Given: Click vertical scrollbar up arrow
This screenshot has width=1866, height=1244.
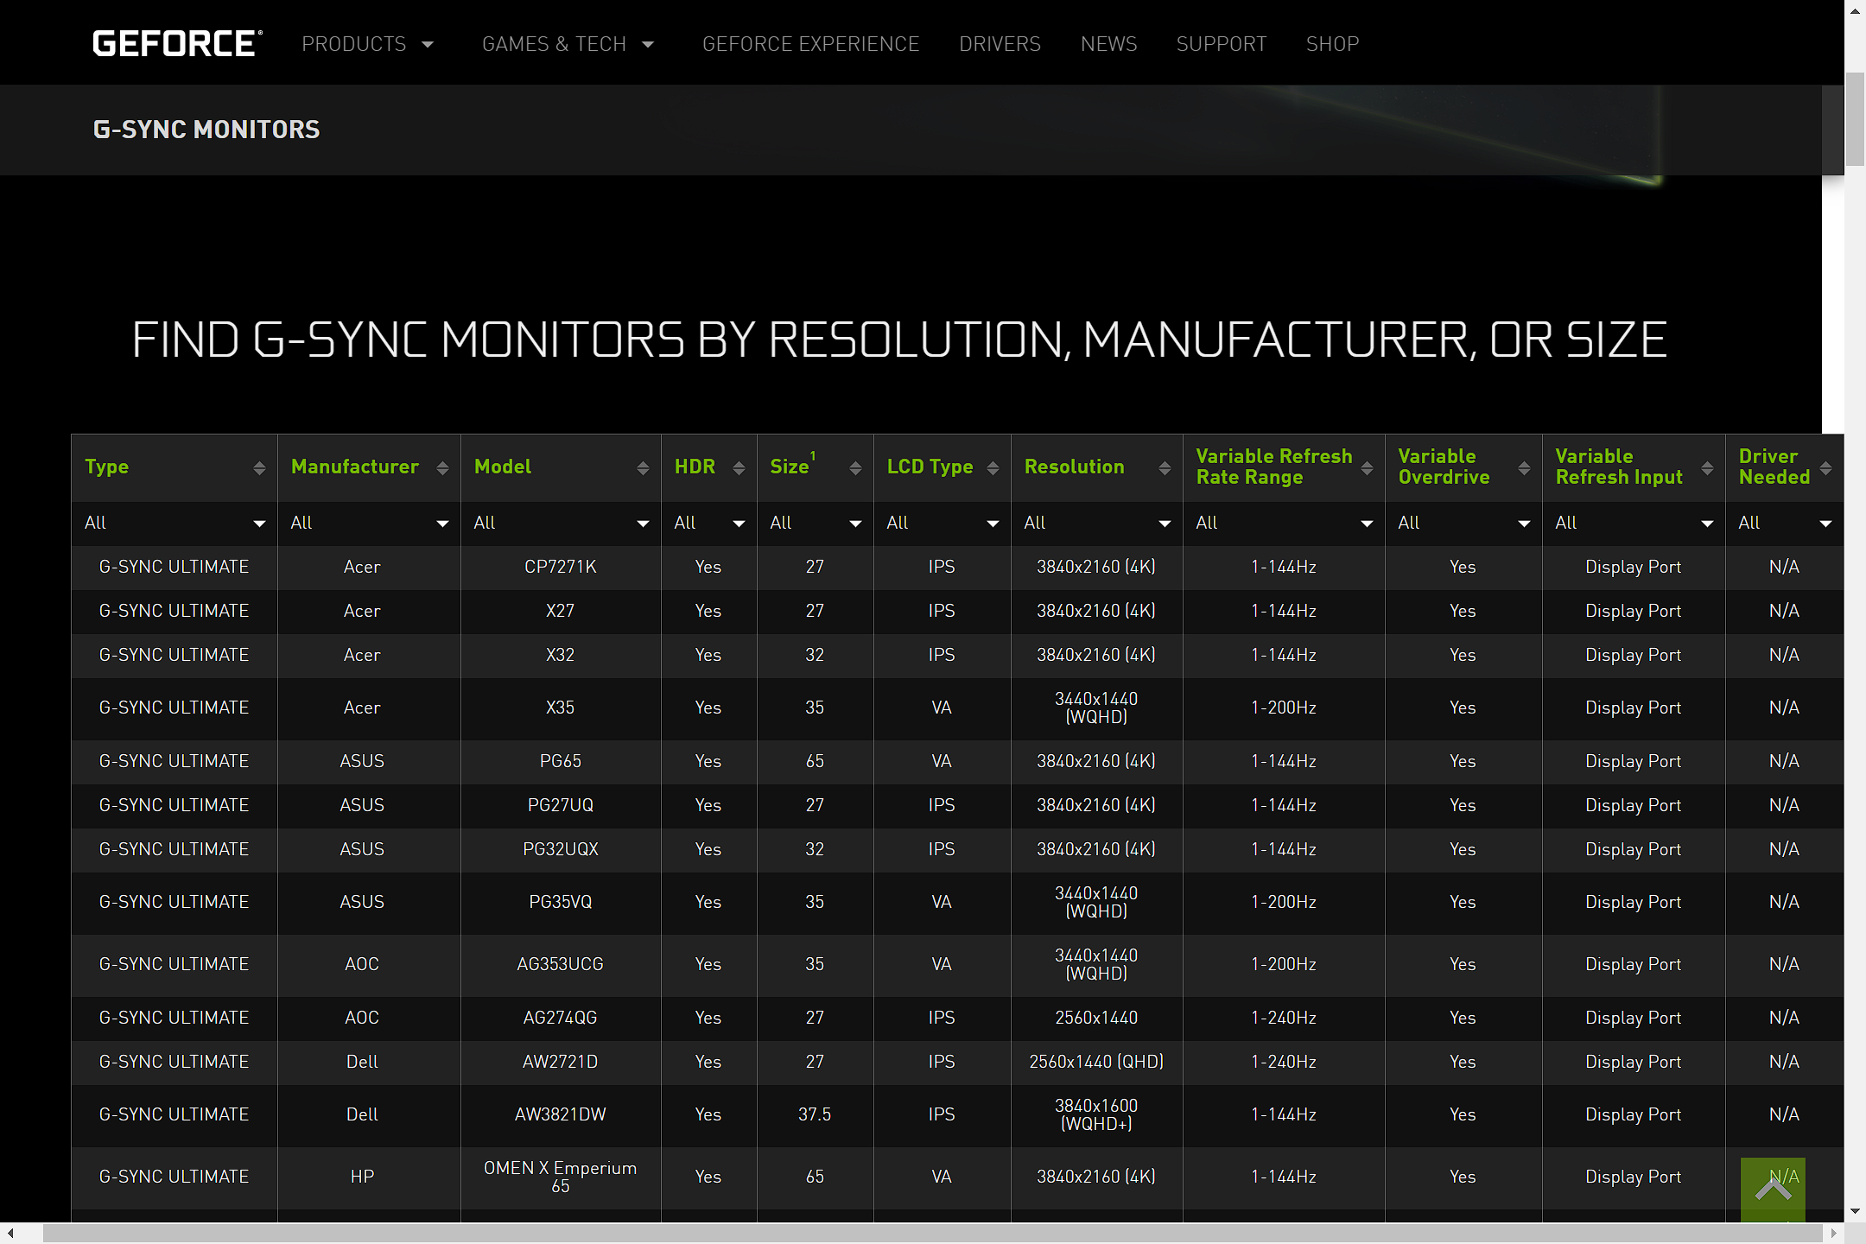Looking at the screenshot, I should pyautogui.click(x=1855, y=10).
